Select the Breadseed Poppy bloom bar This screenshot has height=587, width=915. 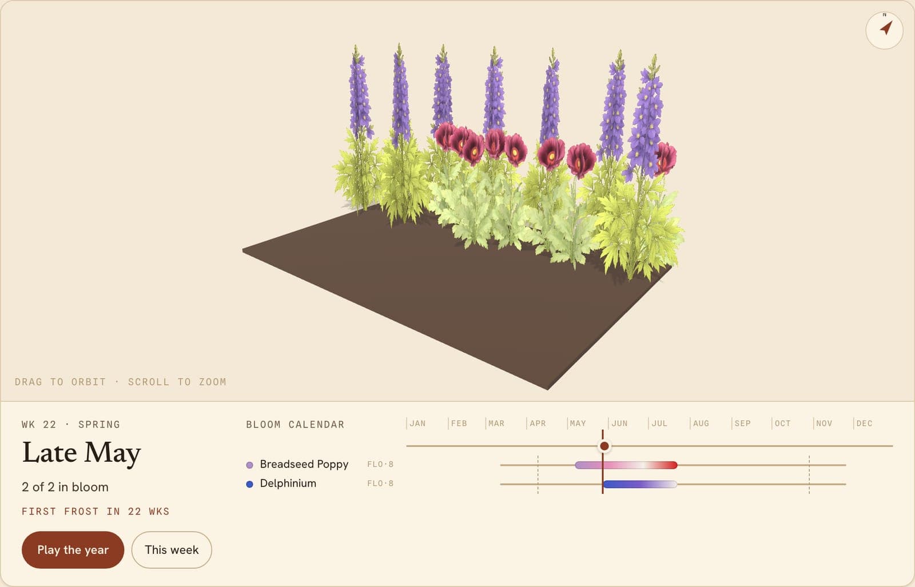[x=626, y=465]
